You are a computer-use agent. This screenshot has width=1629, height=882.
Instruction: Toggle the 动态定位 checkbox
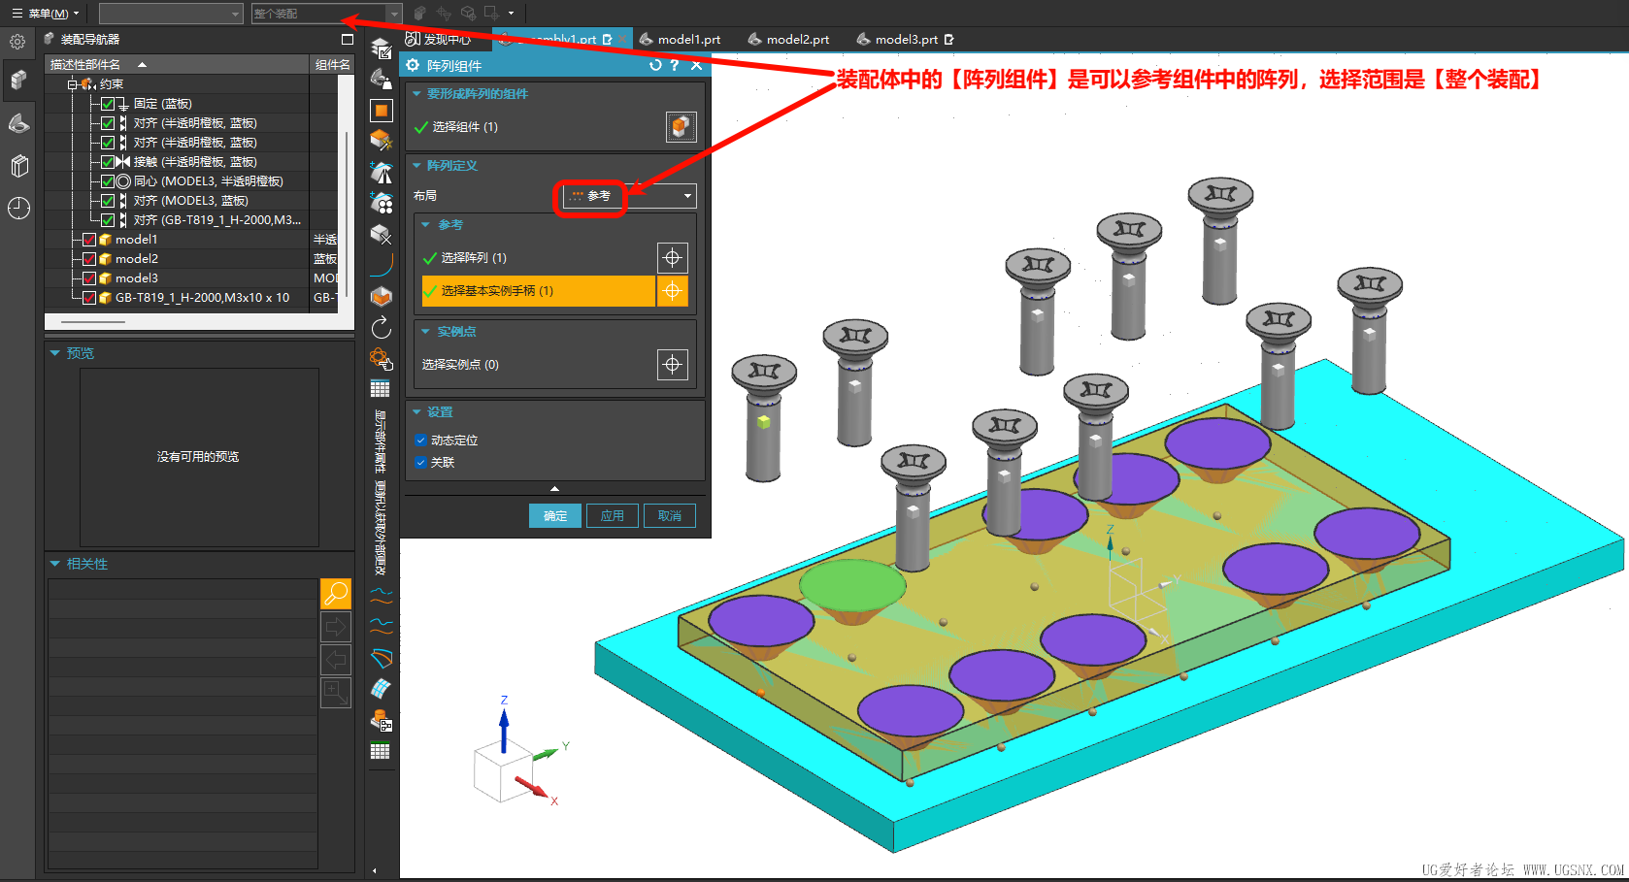tap(421, 441)
